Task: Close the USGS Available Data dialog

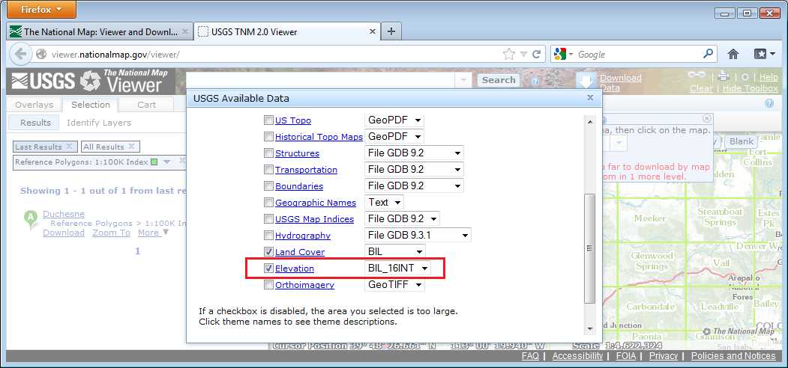Action: tap(590, 98)
